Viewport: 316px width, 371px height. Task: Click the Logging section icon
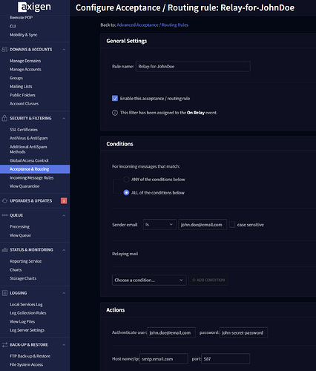click(x=4, y=293)
